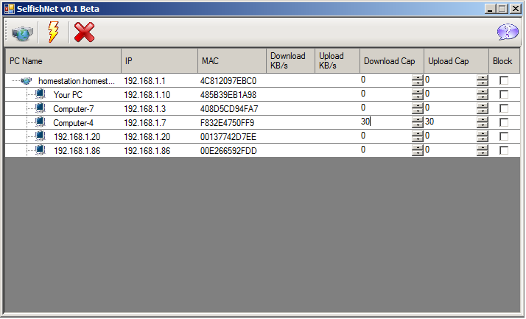
Task: Click the network discovery globe icon
Action: pyautogui.click(x=22, y=33)
